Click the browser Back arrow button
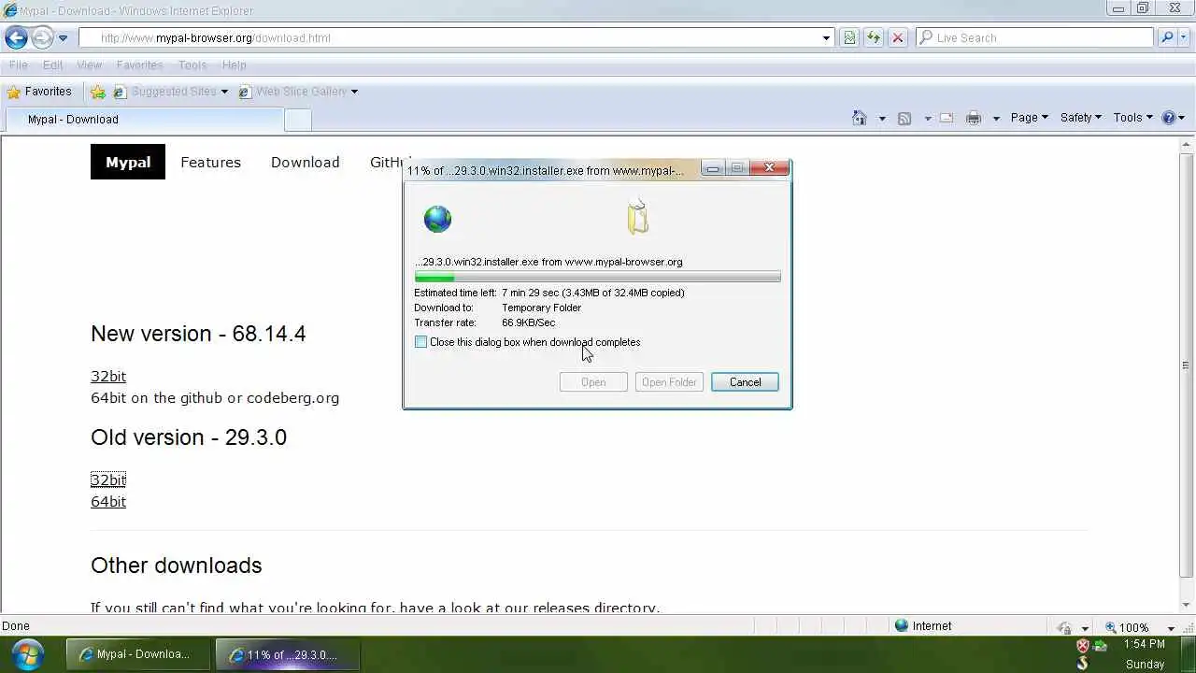 [x=16, y=38]
